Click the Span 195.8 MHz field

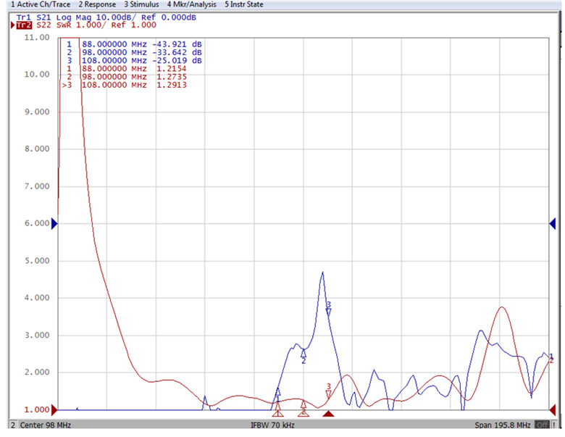tap(502, 425)
